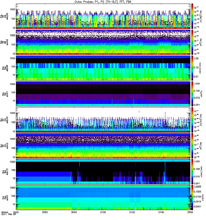Click color bar next to top thb edc34 panel

pos(193,16)
